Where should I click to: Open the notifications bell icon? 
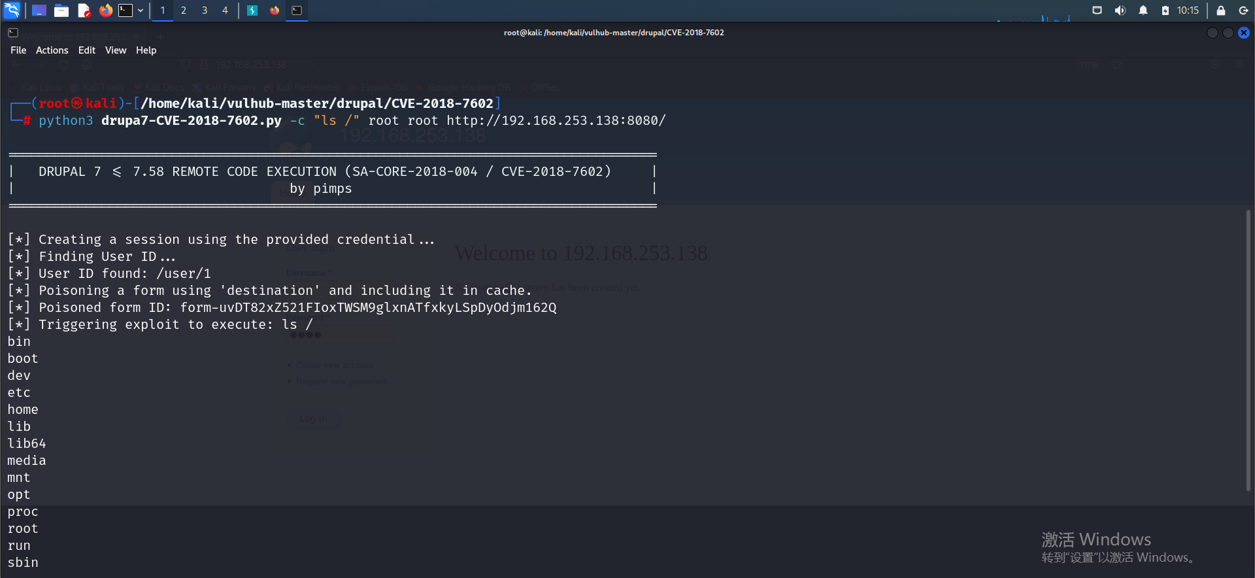click(x=1143, y=10)
